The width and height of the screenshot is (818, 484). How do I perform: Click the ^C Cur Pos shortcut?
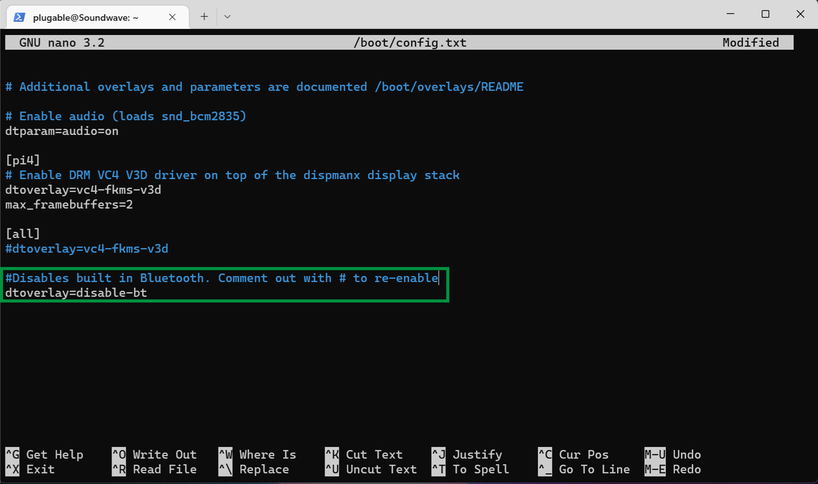tap(573, 455)
